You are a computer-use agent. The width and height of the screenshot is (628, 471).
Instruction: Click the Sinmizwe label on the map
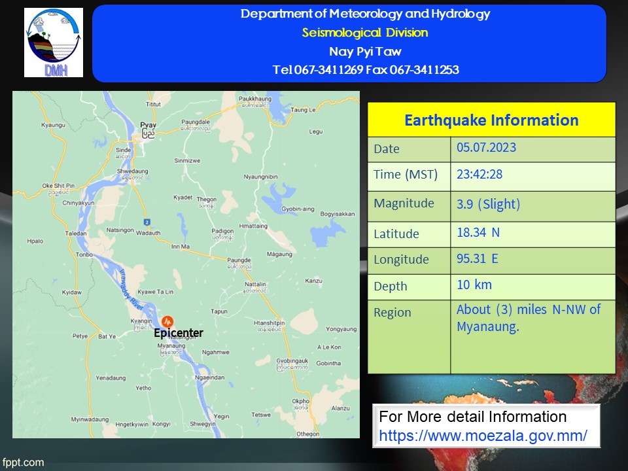point(187,160)
